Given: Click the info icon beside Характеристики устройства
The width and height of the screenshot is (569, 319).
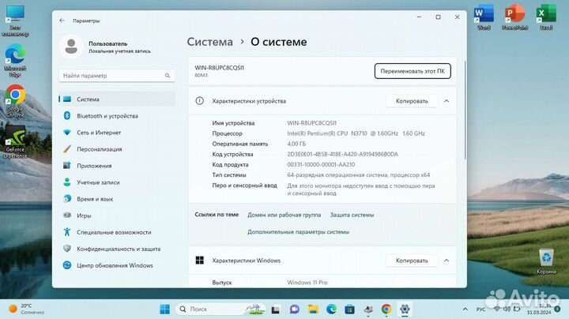Looking at the screenshot, I should coord(200,101).
